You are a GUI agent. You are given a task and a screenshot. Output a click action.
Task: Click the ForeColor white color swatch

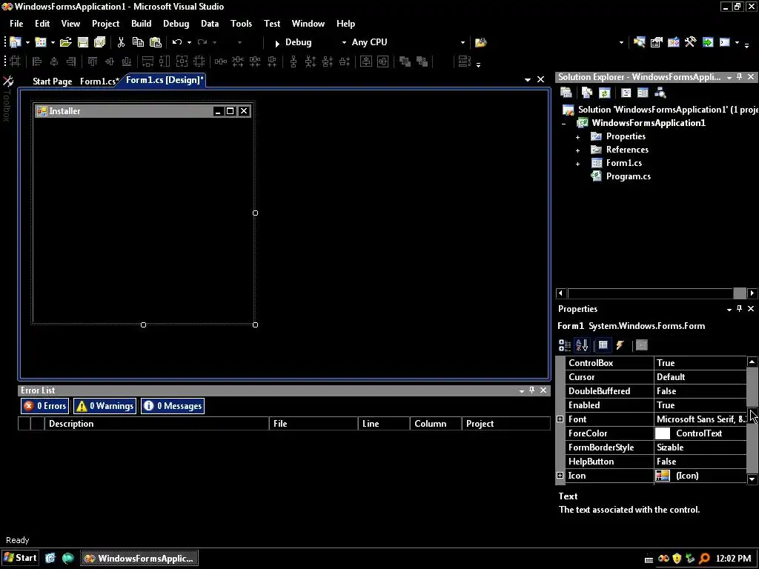[662, 433]
